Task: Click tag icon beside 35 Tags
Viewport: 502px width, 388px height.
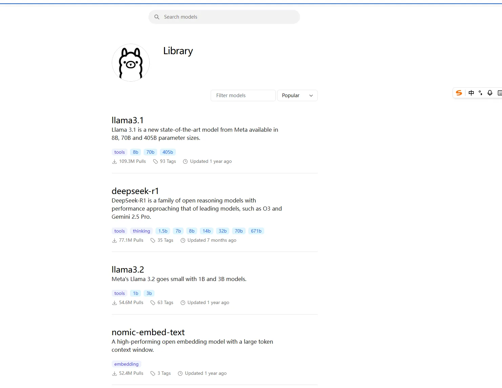Action: coord(153,240)
